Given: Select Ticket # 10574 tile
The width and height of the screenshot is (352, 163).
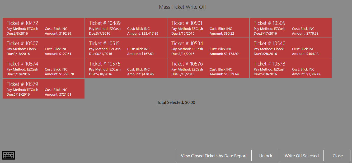Looking at the screenshot, I should click(x=44, y=68).
